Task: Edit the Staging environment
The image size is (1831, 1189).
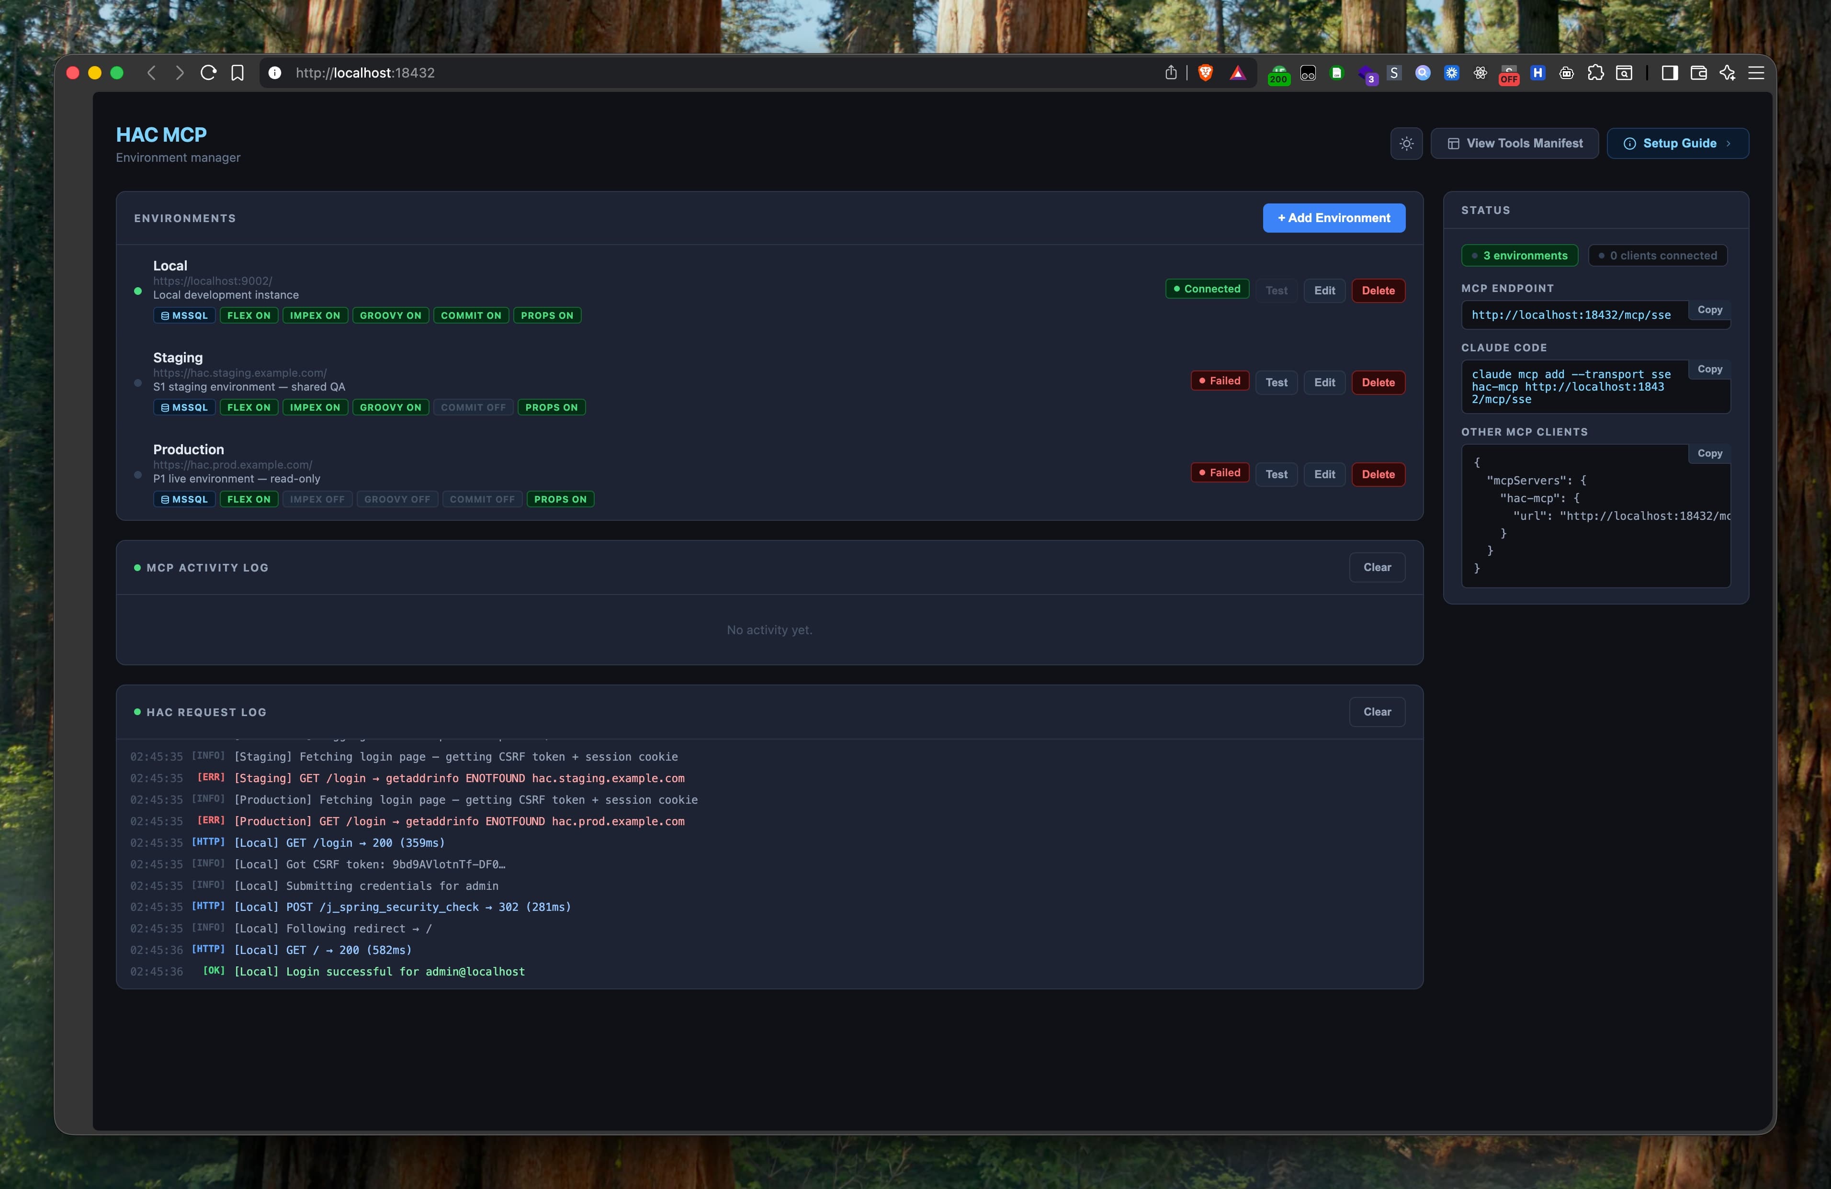Action: (x=1324, y=382)
